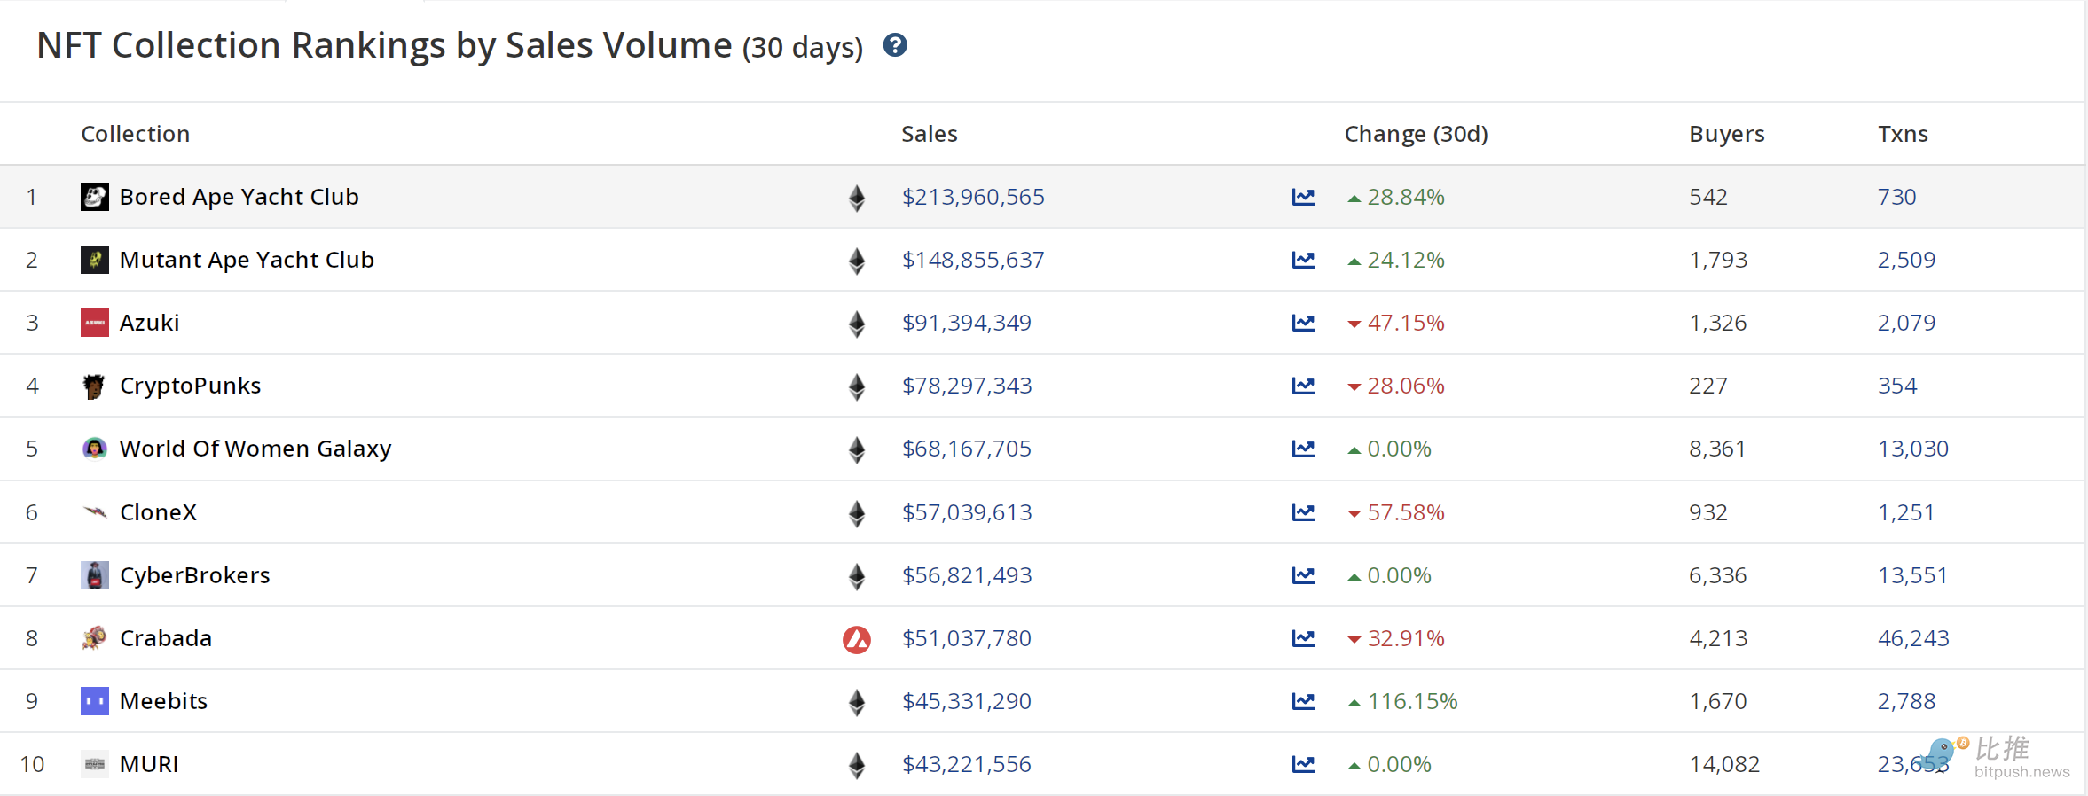The height and width of the screenshot is (796, 2088).
Task: Click transactions count 13,030
Action: click(1913, 449)
